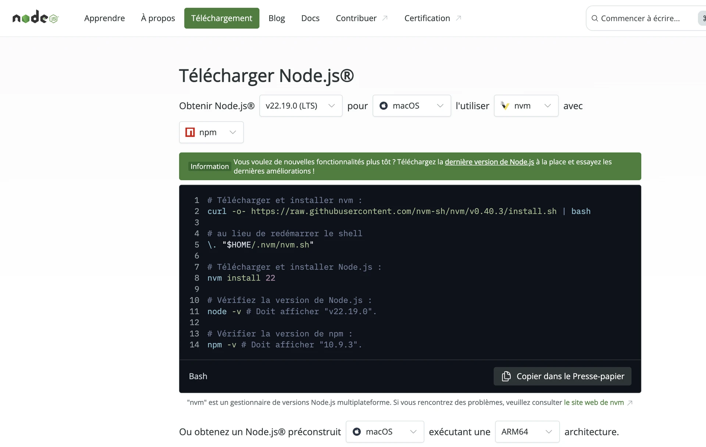Expand the macOS platform dropdown at top
Screen dimensions: 706x447
[x=411, y=106]
